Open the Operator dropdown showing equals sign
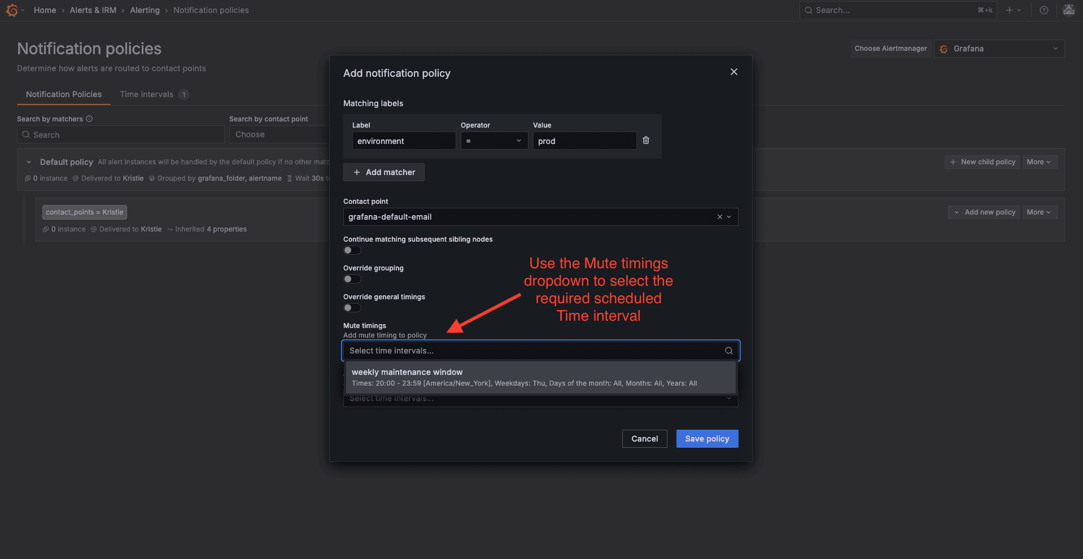Viewport: 1083px width, 559px height. tap(494, 141)
